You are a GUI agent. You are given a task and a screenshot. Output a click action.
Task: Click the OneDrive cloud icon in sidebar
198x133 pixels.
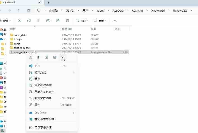(x=1, y=39)
